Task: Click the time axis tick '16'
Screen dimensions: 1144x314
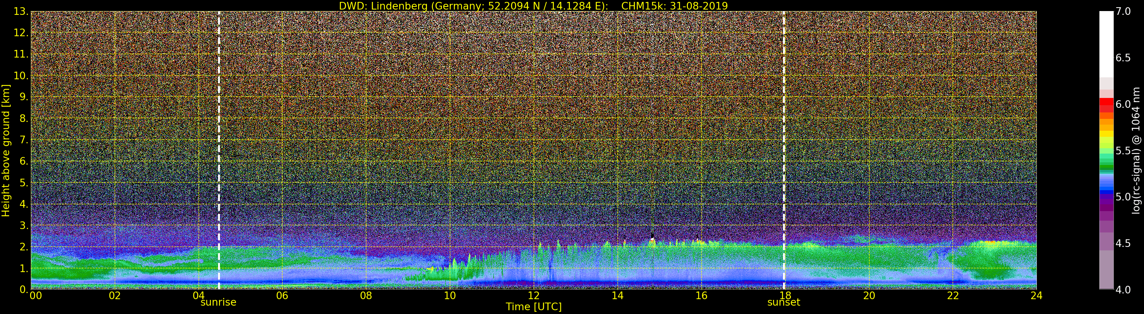Action: tap(701, 295)
